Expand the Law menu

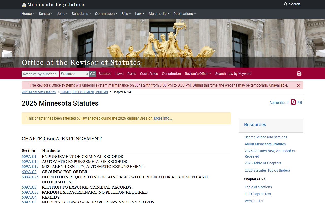click(x=140, y=14)
